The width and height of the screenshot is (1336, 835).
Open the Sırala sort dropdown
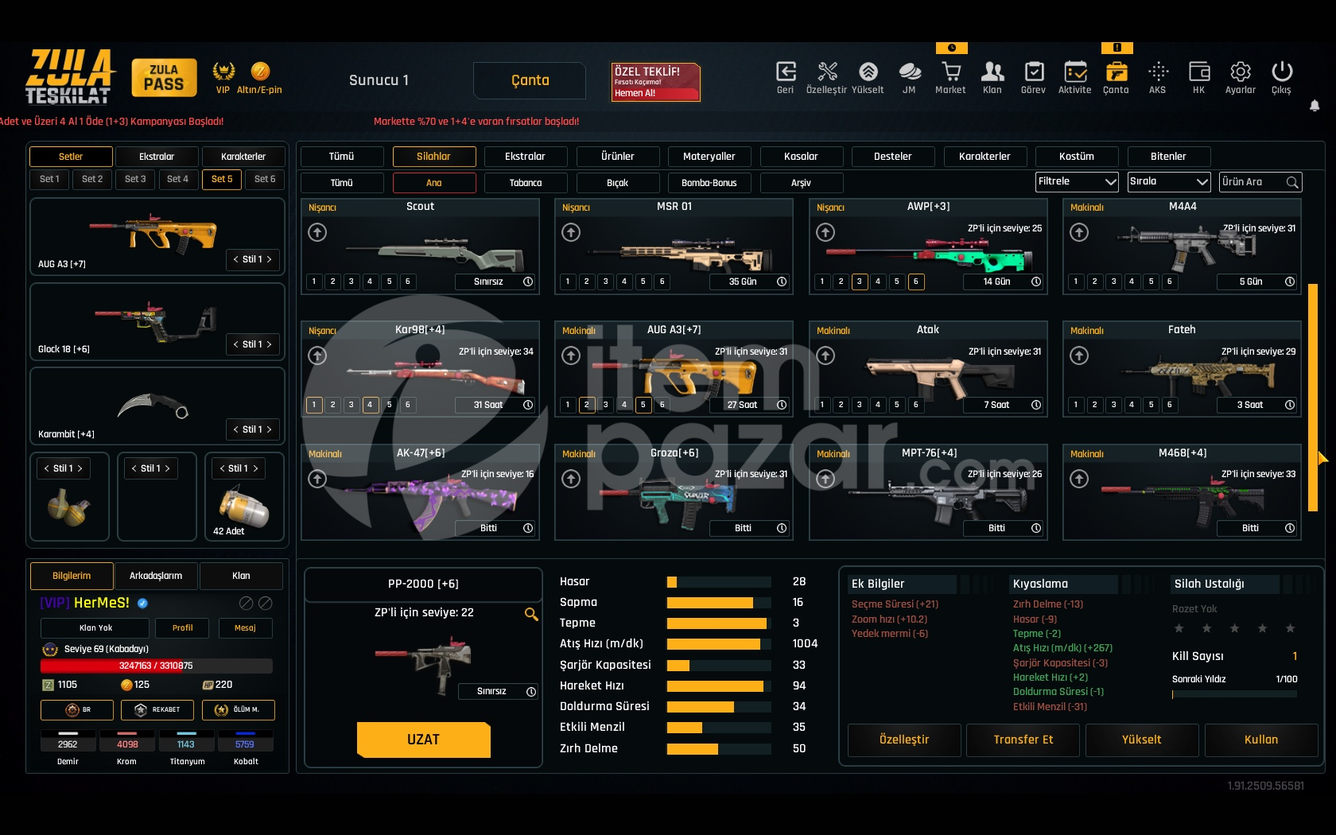[1169, 182]
